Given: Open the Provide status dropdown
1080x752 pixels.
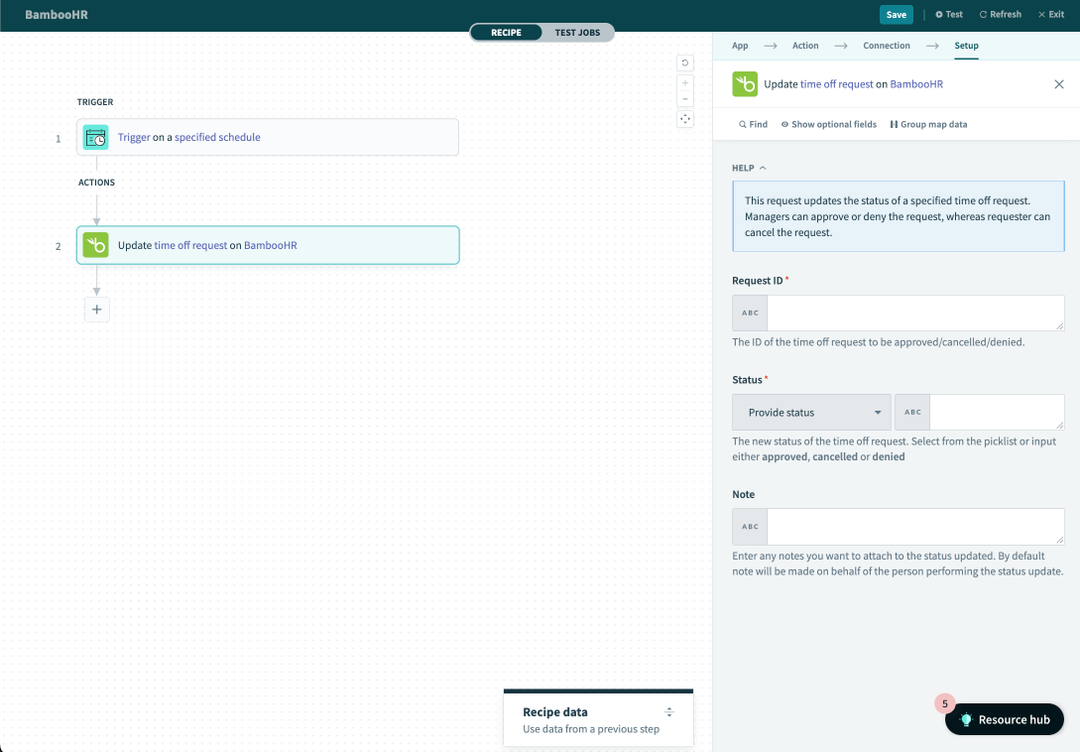Looking at the screenshot, I should [811, 412].
